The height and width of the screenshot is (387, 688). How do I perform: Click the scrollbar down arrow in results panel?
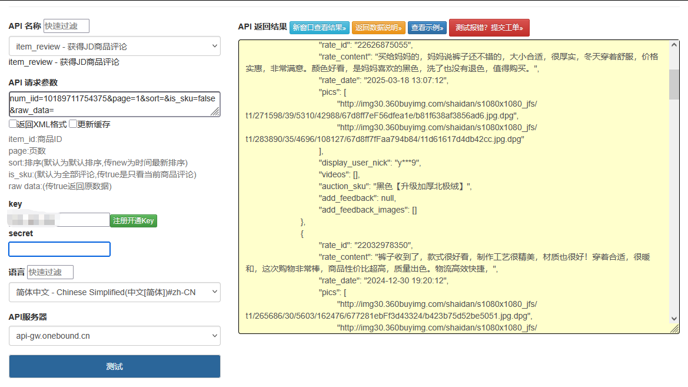(673, 319)
